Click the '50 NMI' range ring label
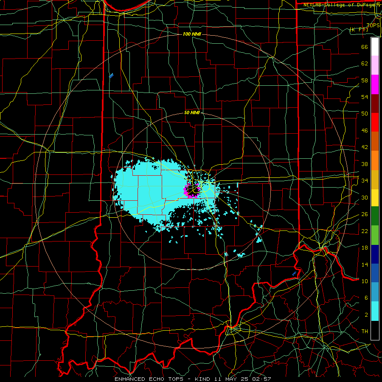 (192, 112)
